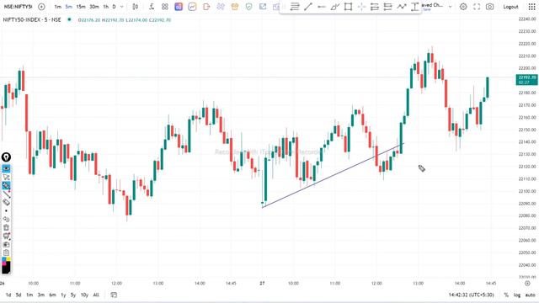Switch to 30m timeframe
539x303 pixels.
point(94,7)
